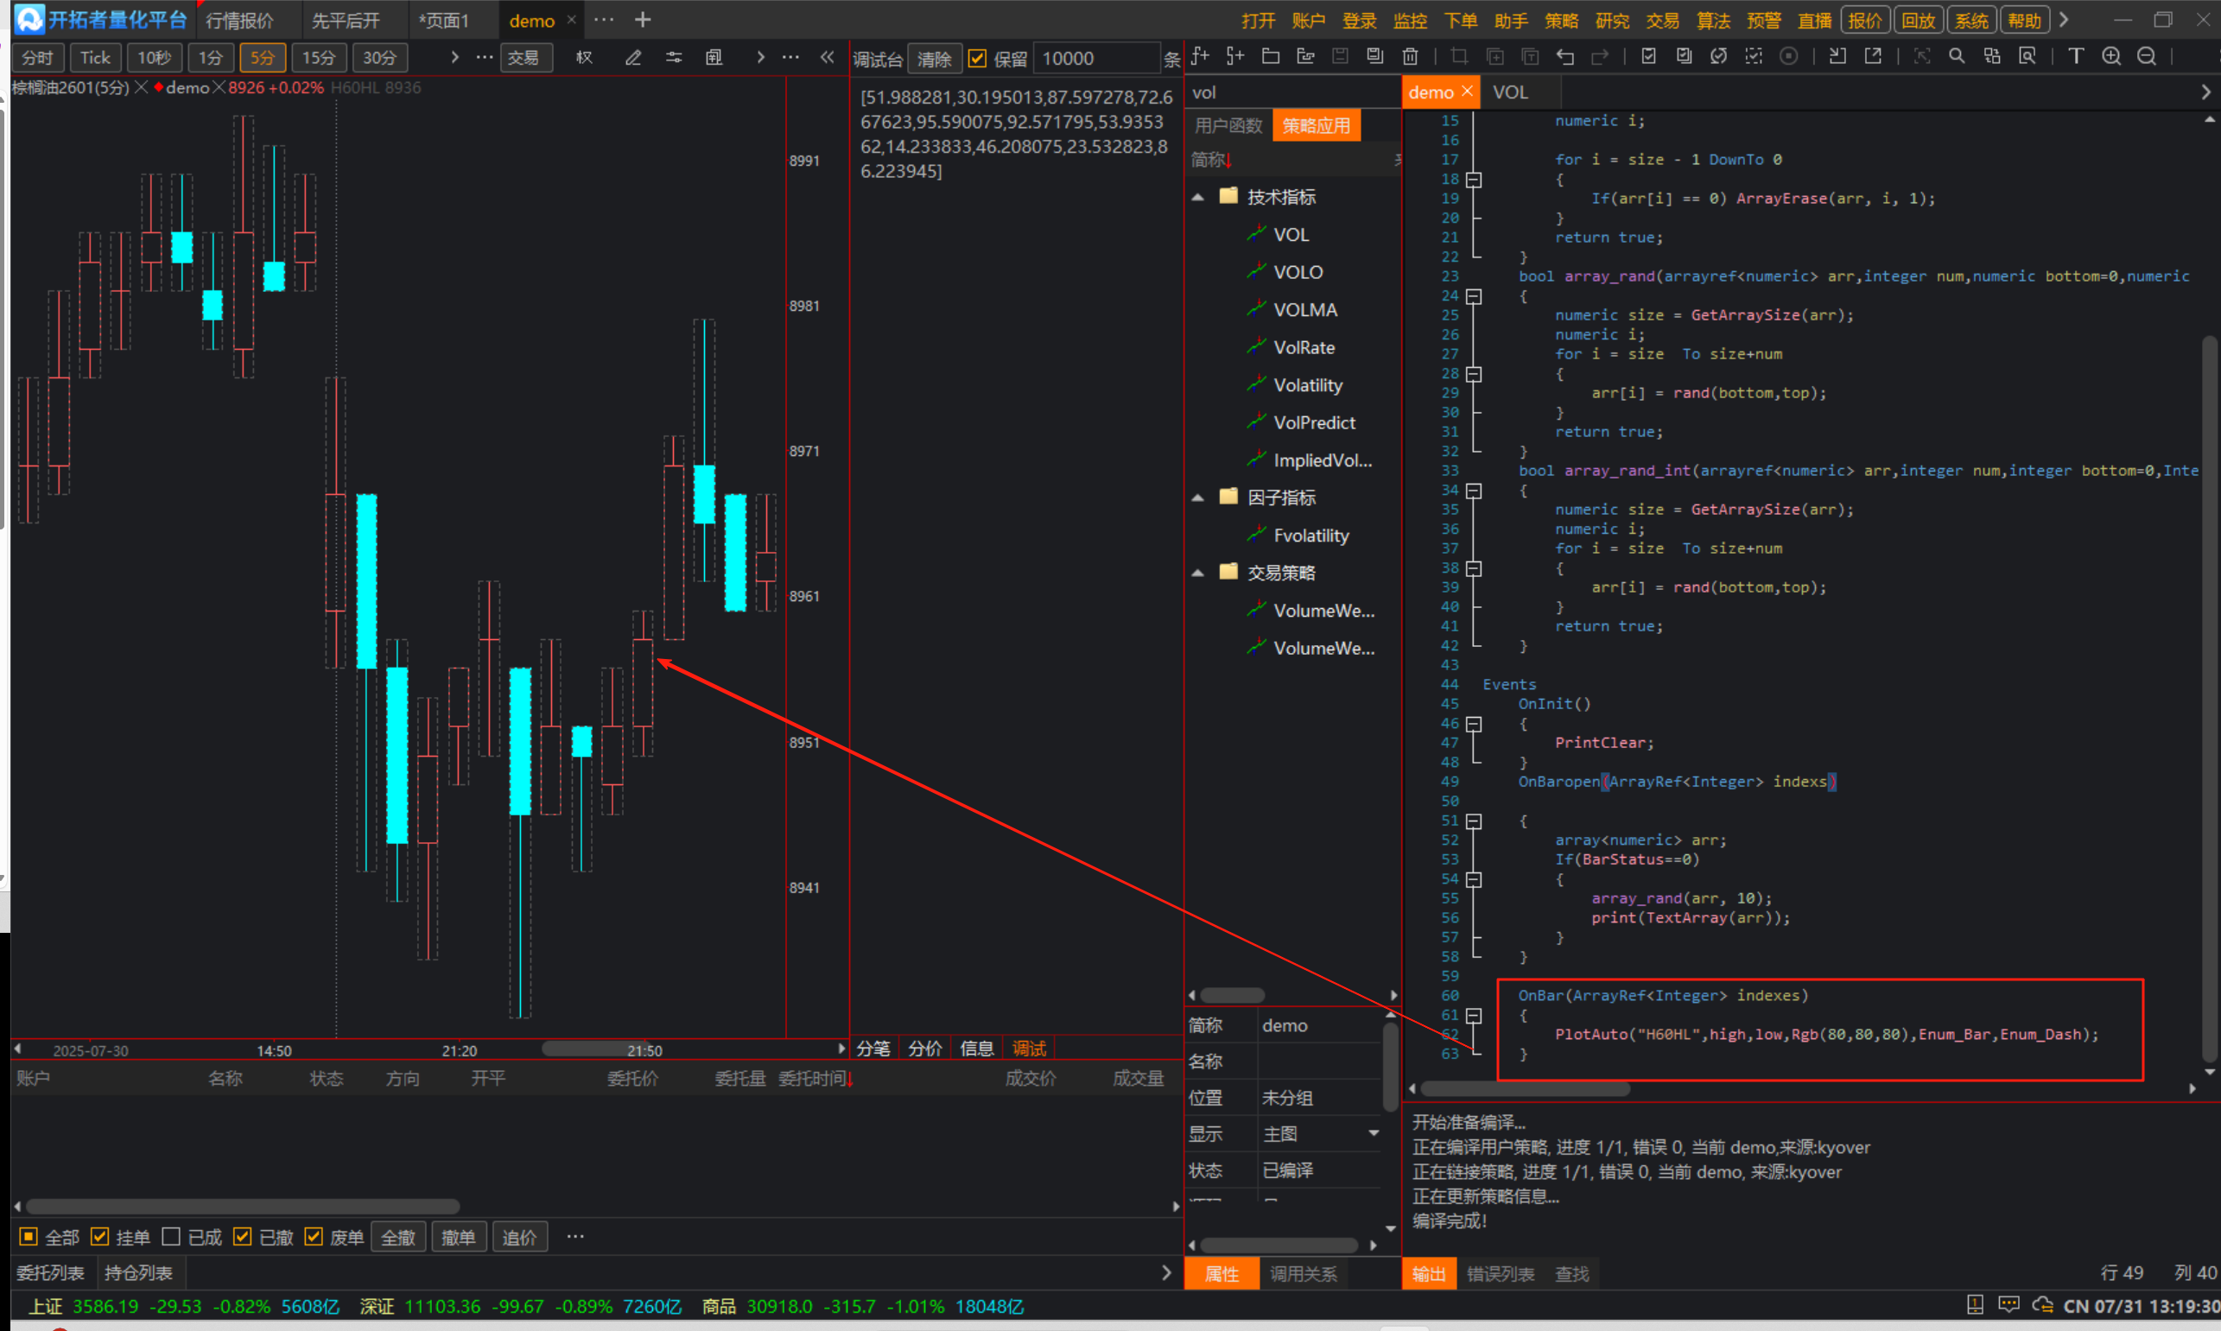Open the 策略 menu

click(1562, 21)
